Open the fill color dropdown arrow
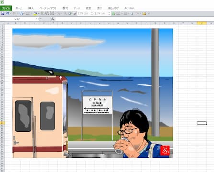Viewport: 214px width, 172px height. (x=38, y=14)
